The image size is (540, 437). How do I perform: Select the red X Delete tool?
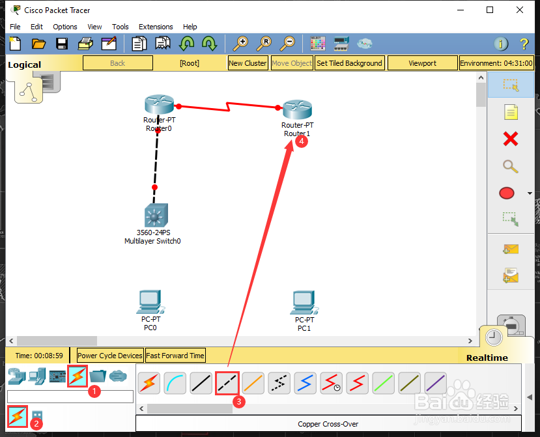point(511,139)
